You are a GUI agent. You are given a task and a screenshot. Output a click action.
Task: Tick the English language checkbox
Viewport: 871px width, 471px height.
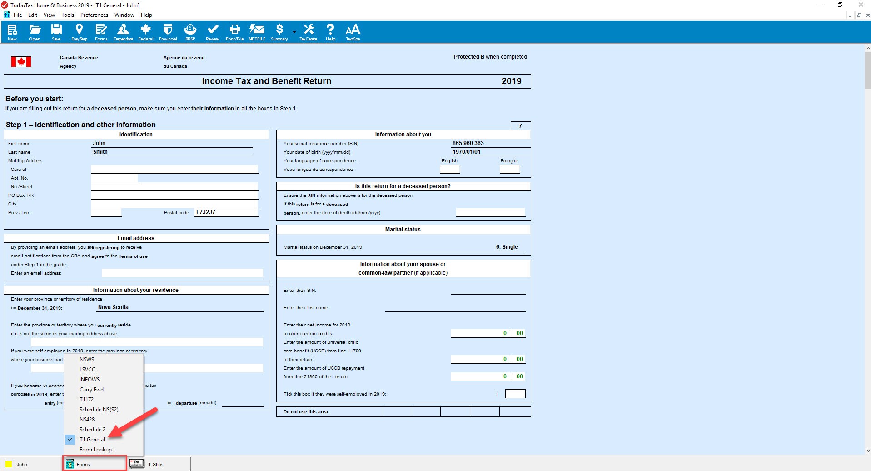click(x=450, y=169)
